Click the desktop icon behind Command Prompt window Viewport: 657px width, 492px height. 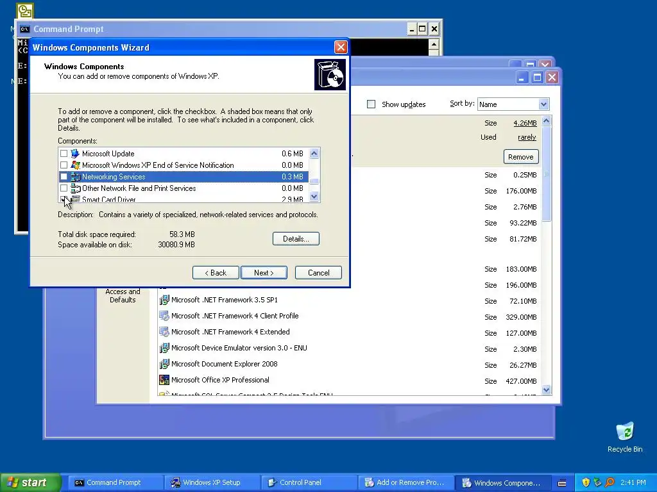coord(25,11)
